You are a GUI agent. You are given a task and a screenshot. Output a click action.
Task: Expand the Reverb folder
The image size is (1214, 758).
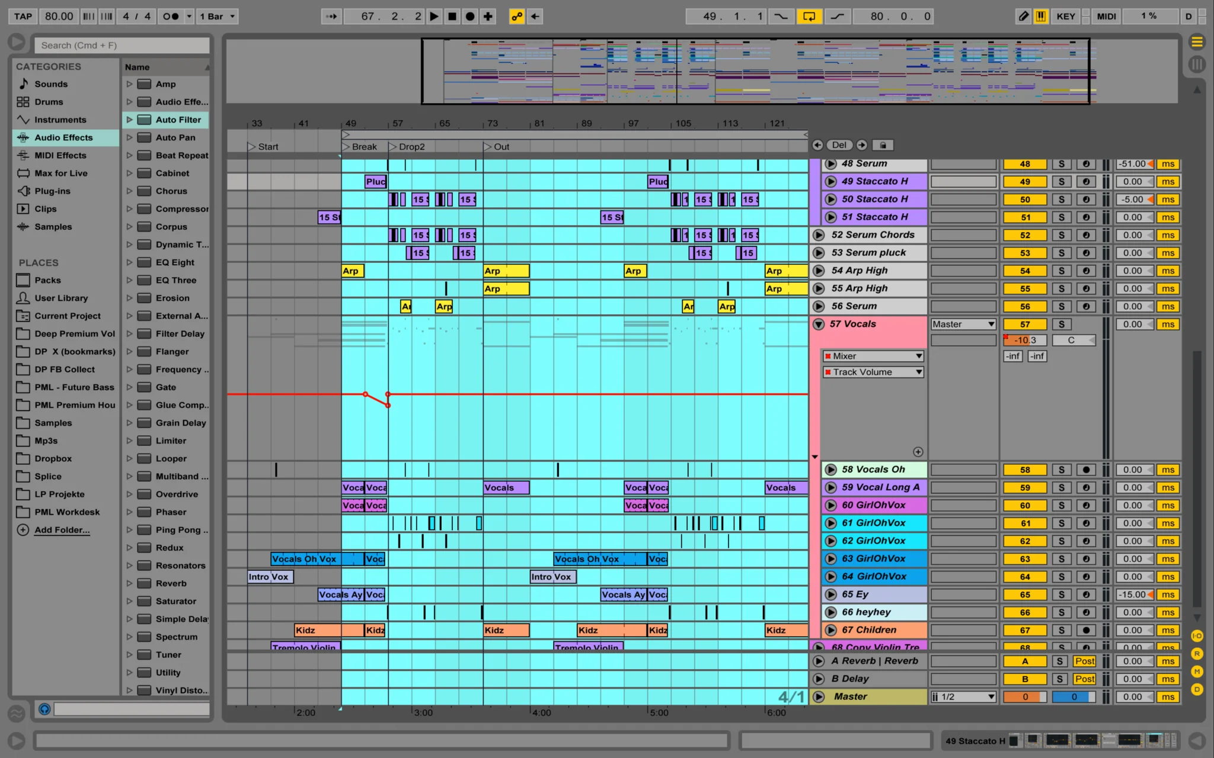coord(129,583)
